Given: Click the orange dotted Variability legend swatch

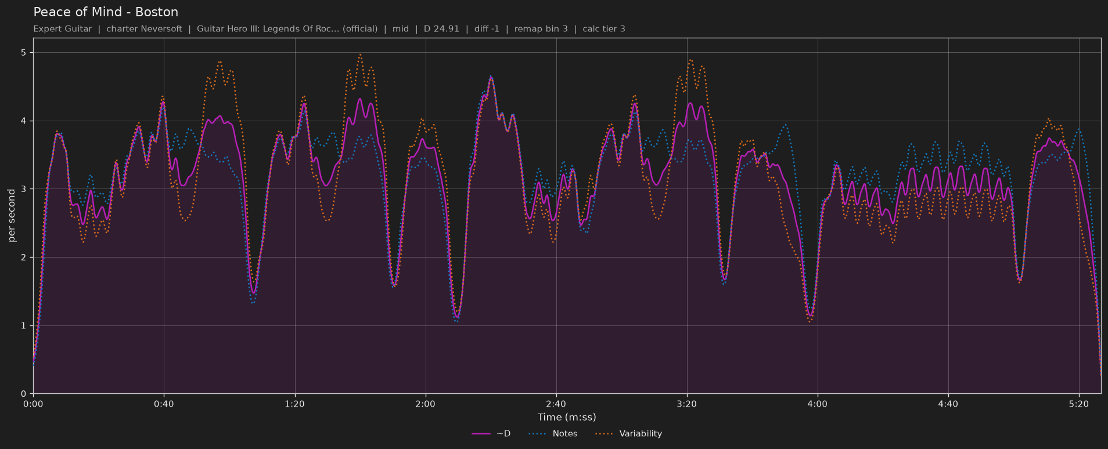Looking at the screenshot, I should click(x=605, y=434).
